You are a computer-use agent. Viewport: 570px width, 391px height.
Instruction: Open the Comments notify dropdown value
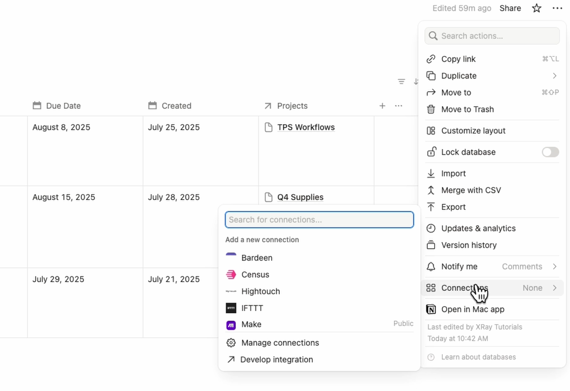522,266
